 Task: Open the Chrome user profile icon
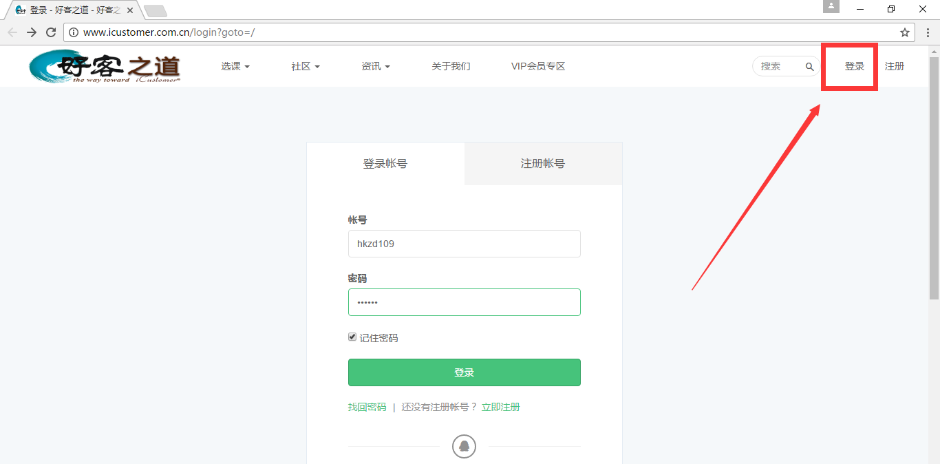tap(831, 7)
